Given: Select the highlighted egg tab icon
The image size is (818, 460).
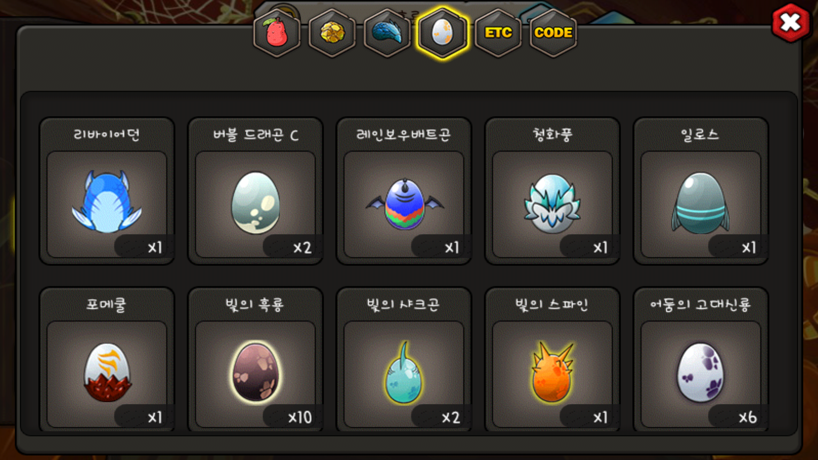Looking at the screenshot, I should point(443,33).
